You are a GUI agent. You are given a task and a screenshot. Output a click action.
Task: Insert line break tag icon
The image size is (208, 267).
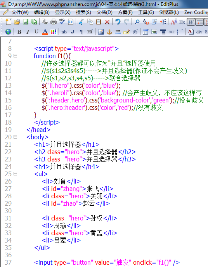(x=73, y=32)
